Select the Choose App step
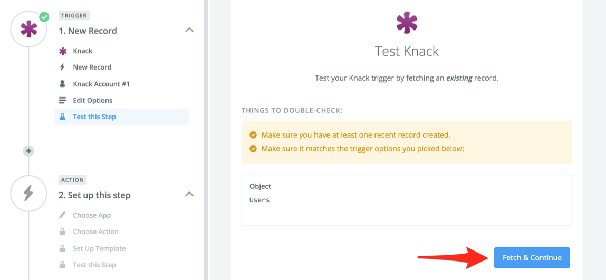Viewport: 606px width, 280px height. 92,215
